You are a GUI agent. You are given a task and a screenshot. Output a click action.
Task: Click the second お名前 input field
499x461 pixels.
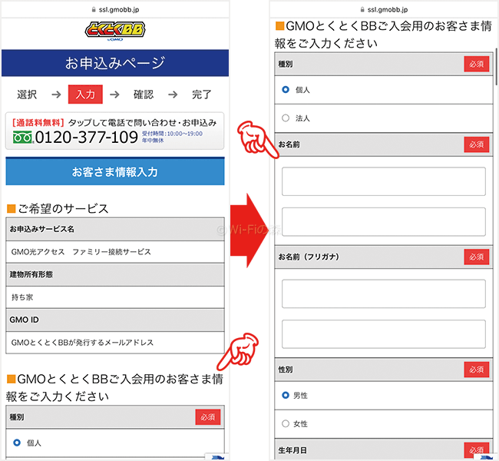384,222
